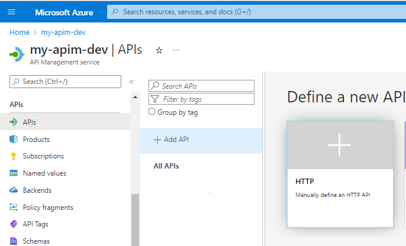Click the Policy fragments icon
Viewport: 406px width, 246px height.
point(14,207)
